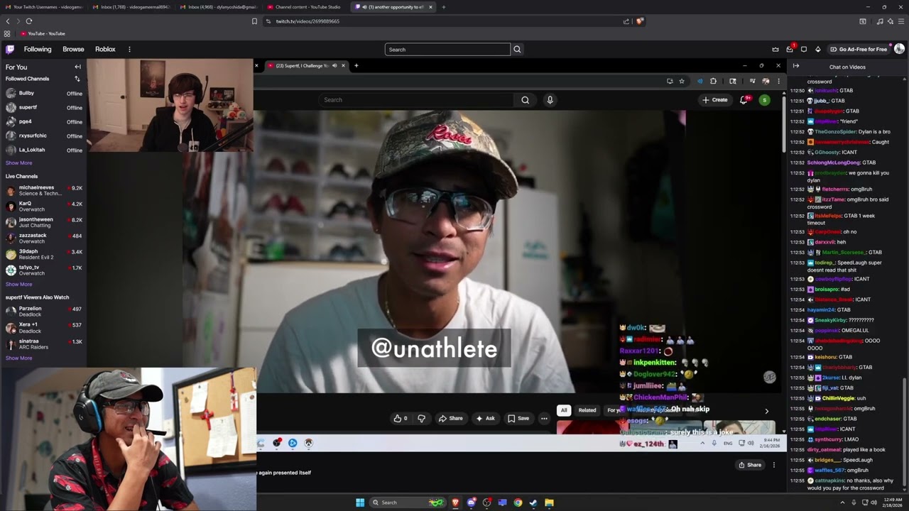Click Create button in streamed YouTube

(714, 100)
